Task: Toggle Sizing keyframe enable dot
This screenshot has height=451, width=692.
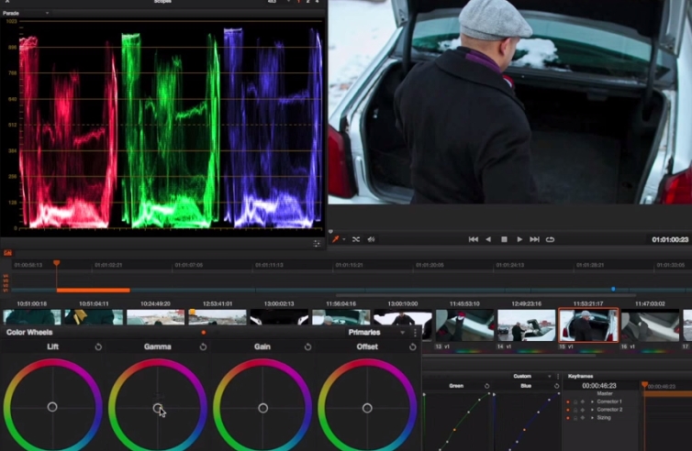Action: [x=568, y=417]
